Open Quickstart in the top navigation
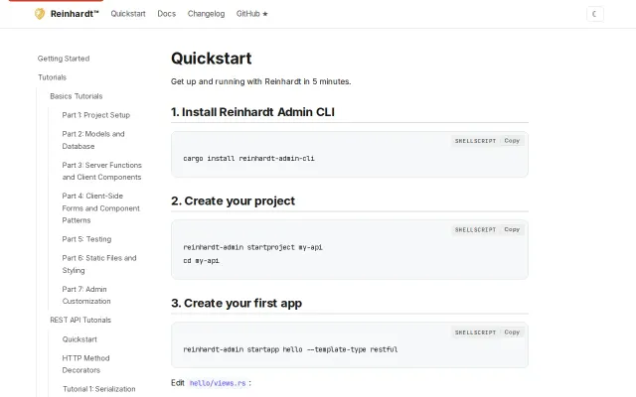Screen dimensions: 636x397 pos(128,14)
